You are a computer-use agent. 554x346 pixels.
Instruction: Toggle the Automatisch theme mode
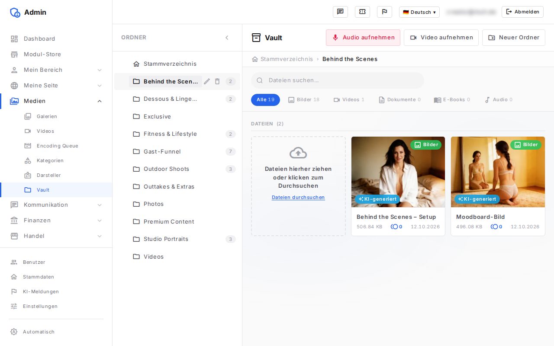click(56, 332)
